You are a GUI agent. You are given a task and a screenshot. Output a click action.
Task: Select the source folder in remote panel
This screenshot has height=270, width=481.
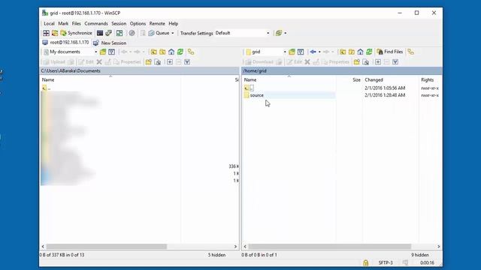point(256,95)
